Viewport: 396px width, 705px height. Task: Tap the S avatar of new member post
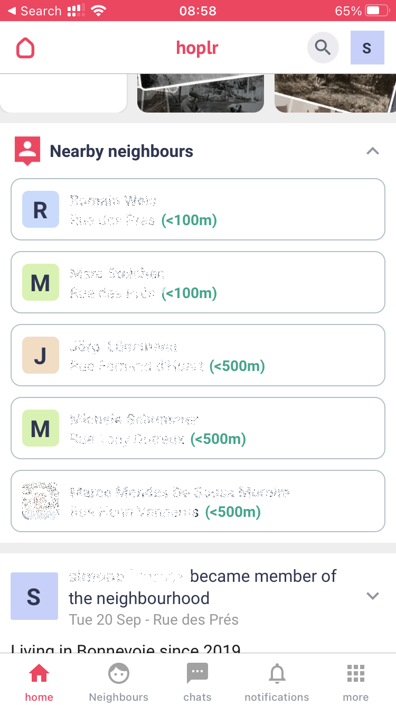[x=34, y=596]
